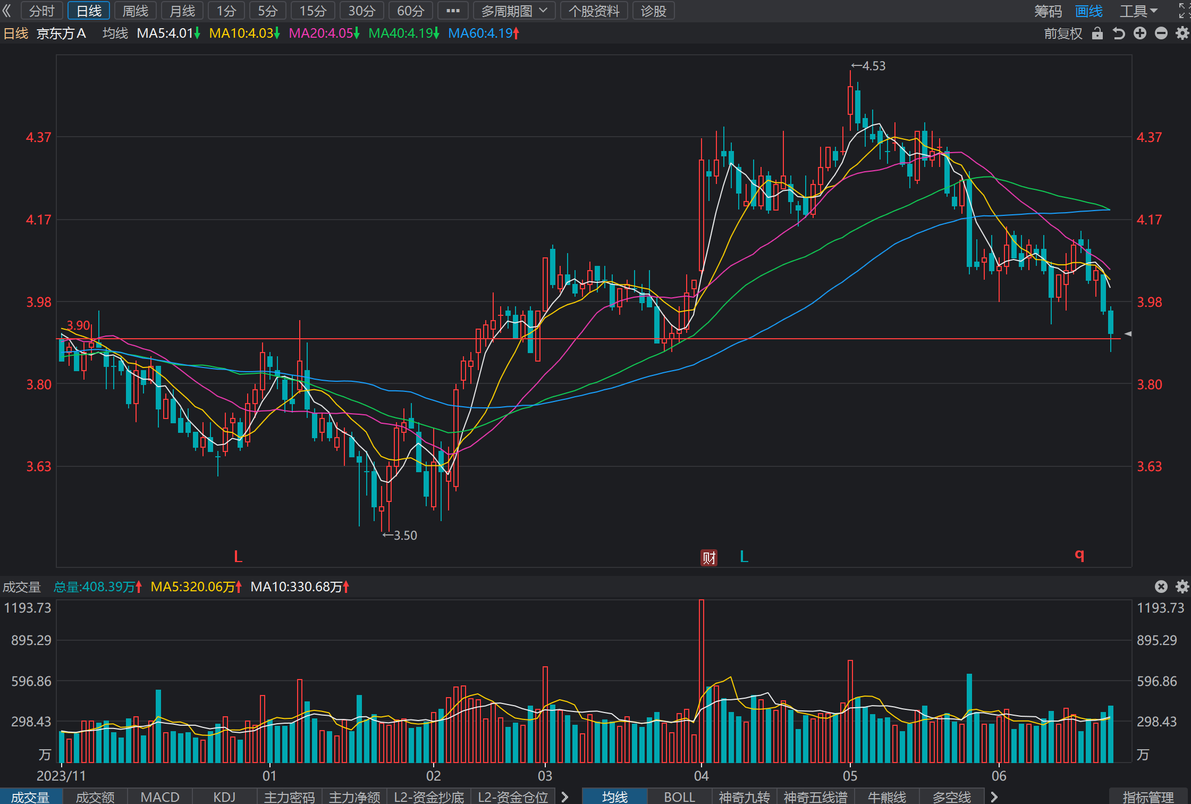This screenshot has width=1191, height=804.
Task: Select the 15分 period
Action: [313, 11]
